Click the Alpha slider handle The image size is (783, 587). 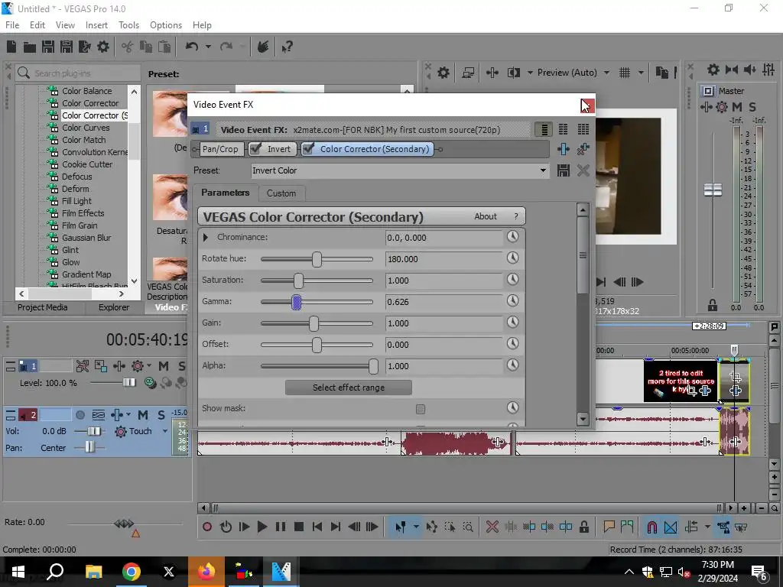pos(373,366)
